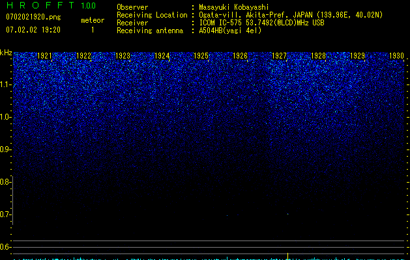Click time marker 1923

[123, 56]
